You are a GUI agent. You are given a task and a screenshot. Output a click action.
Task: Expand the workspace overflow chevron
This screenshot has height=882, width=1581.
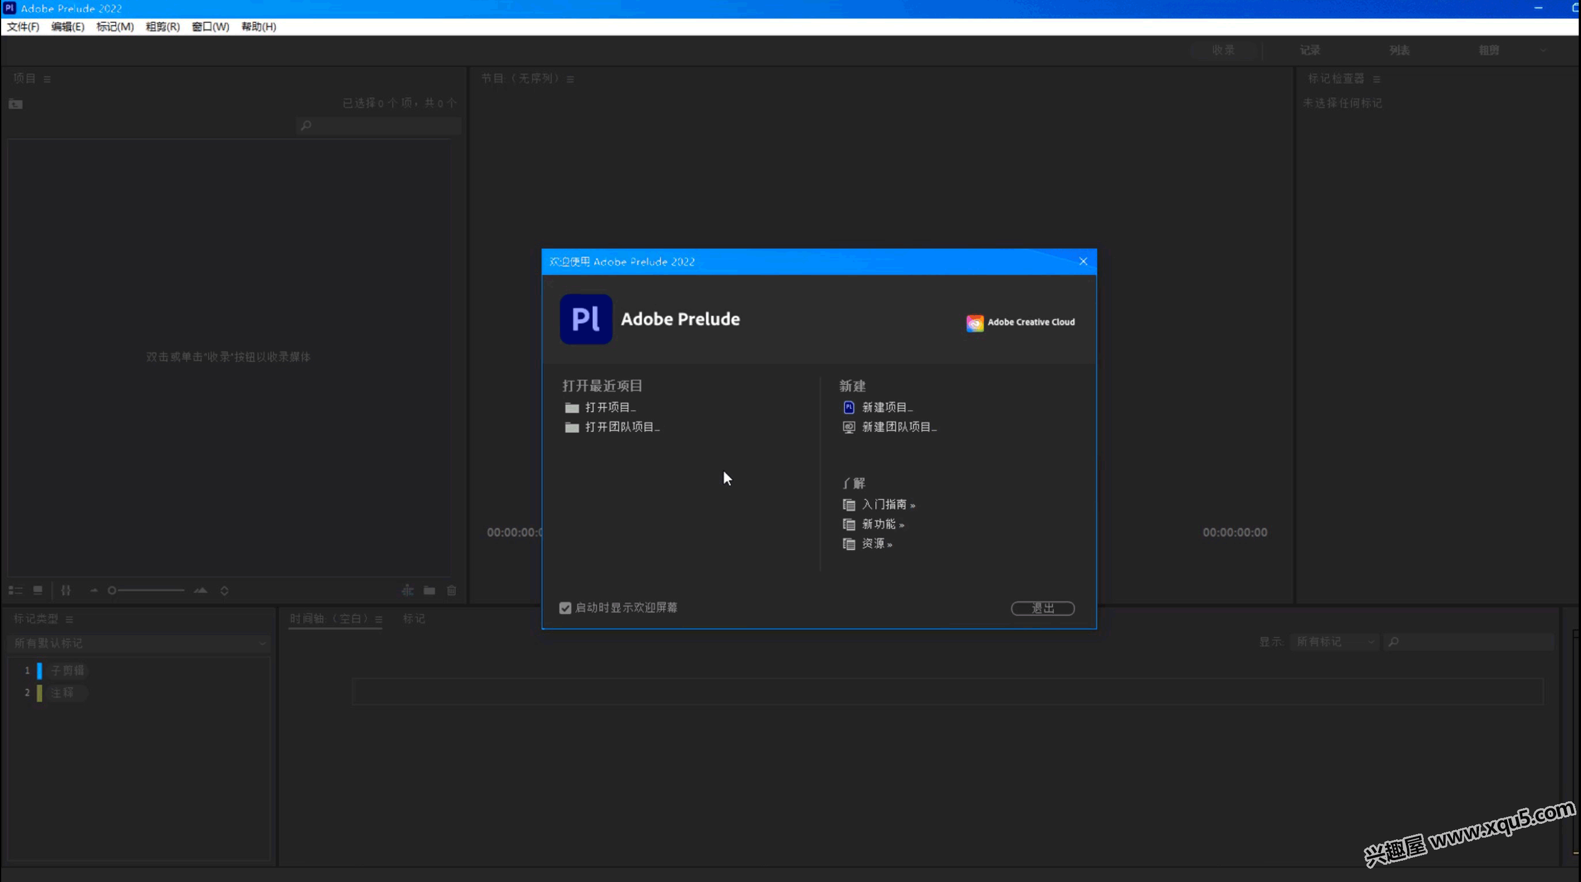tap(1543, 50)
